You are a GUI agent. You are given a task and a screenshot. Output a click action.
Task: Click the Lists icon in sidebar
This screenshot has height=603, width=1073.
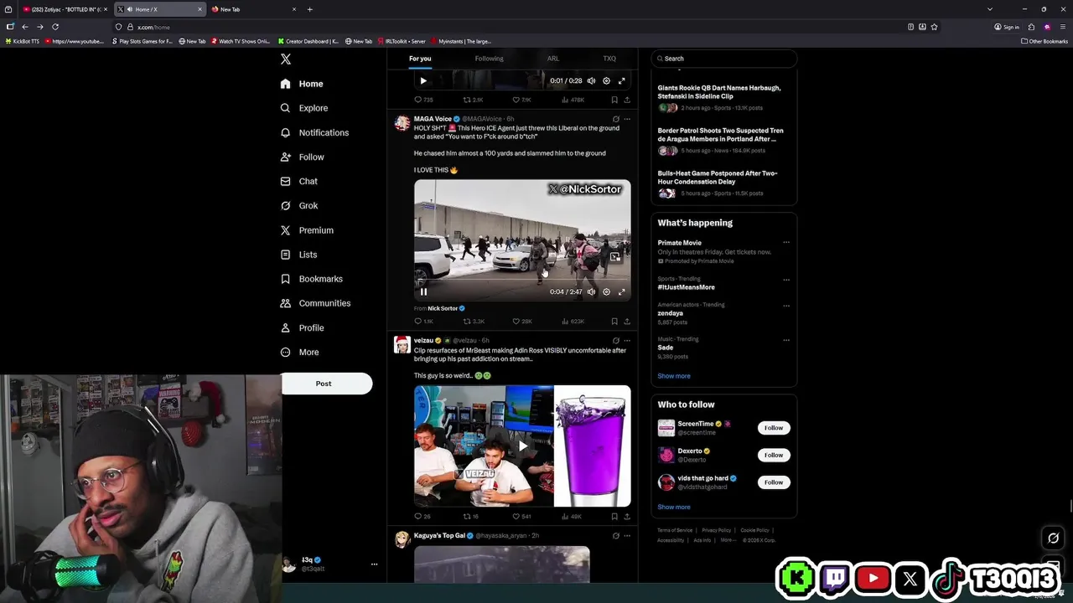click(286, 255)
